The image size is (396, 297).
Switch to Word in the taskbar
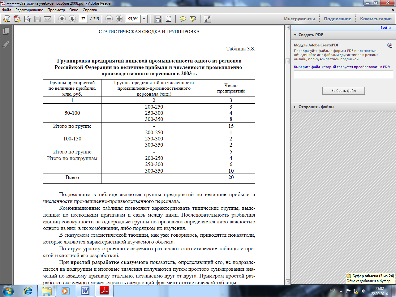[x=85, y=291]
